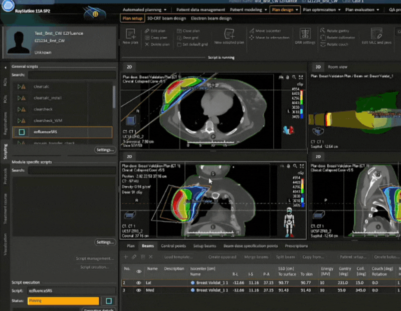Click the dose color scale in transversal view
401x311 pixels.
point(302,103)
